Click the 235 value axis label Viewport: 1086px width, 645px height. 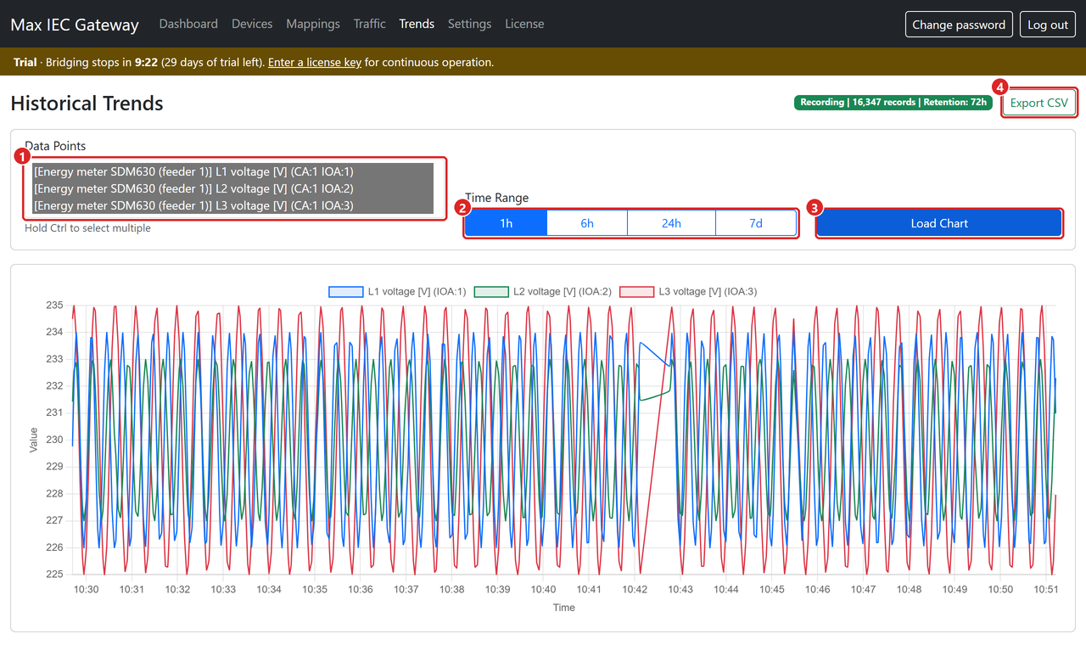(54, 305)
